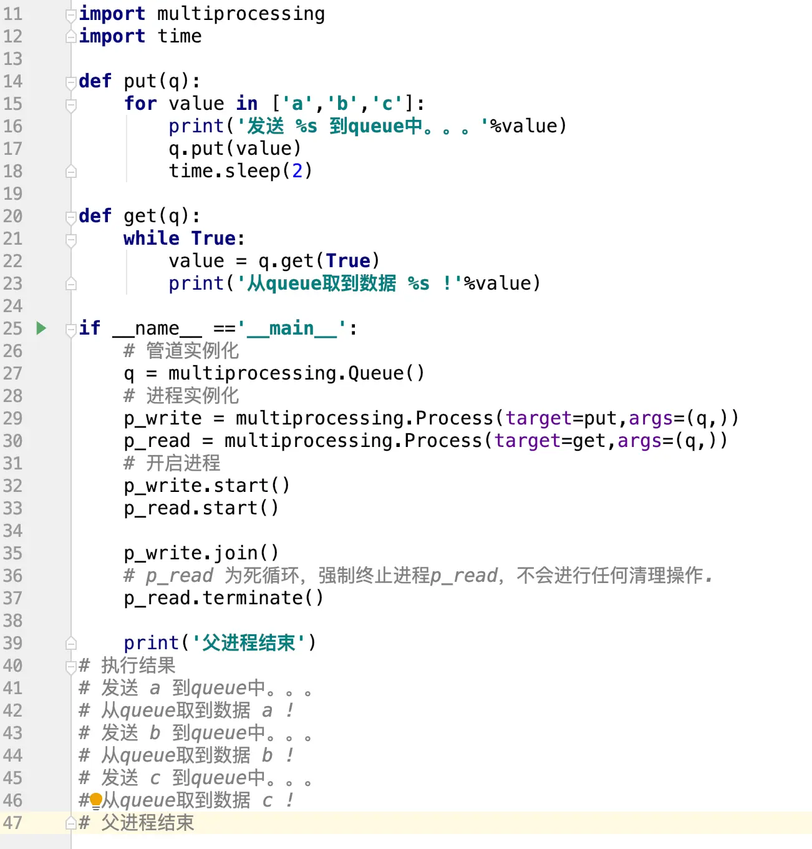The image size is (812, 849).
Task: Click the p_write.join() statement
Action: [201, 553]
